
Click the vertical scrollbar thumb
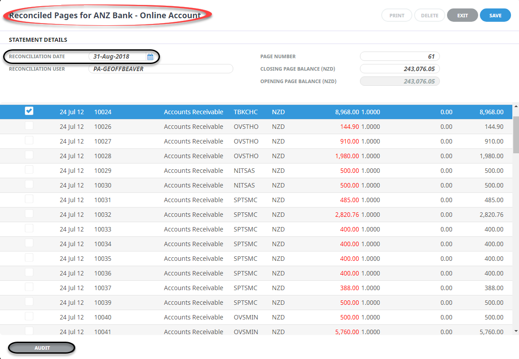pyautogui.click(x=516, y=135)
